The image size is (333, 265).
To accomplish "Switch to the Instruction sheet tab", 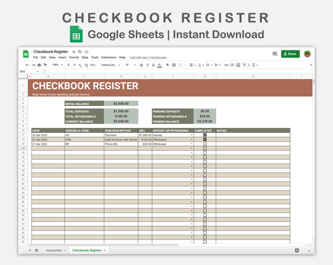I will pyautogui.click(x=54, y=251).
